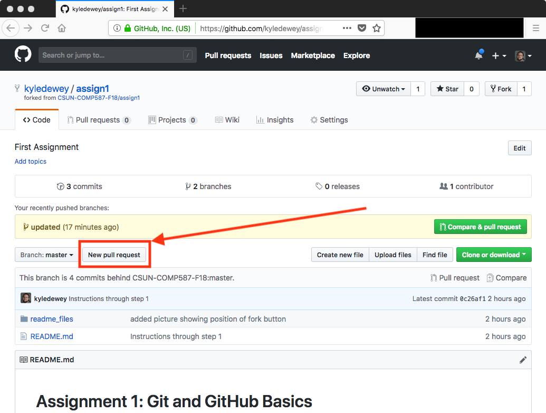Open Issues in top navigation
This screenshot has height=413, width=546.
[x=271, y=55]
